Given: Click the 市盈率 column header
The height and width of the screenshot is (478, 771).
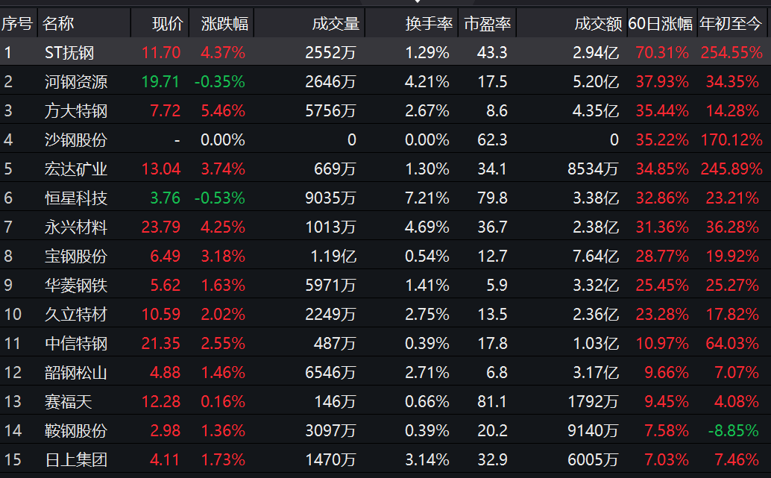Looking at the screenshot, I should point(488,24).
